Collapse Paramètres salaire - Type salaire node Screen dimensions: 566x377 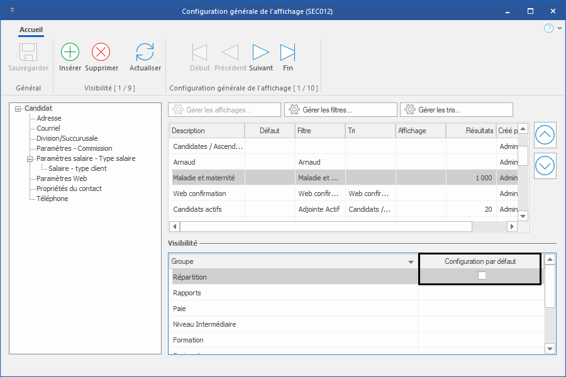(x=30, y=158)
